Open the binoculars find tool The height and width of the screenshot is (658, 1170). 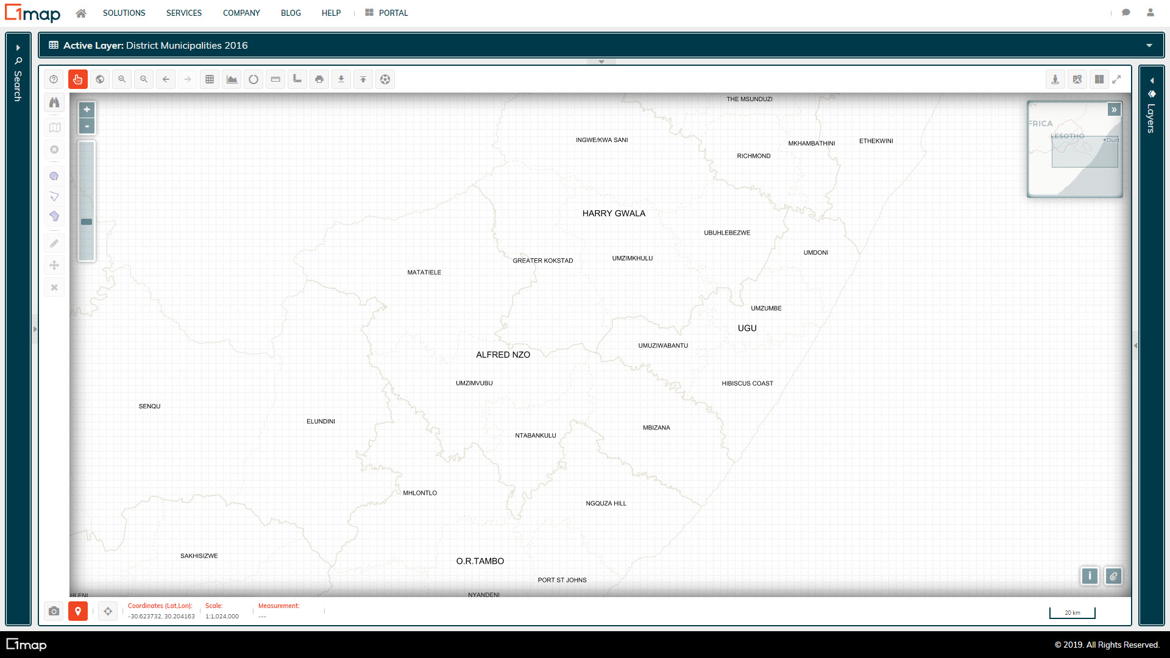pyautogui.click(x=54, y=102)
